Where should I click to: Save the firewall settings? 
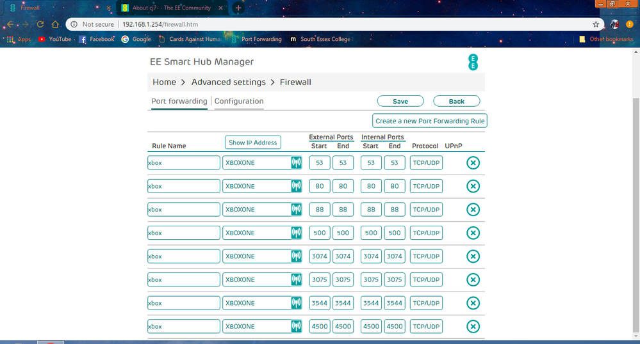pos(400,101)
